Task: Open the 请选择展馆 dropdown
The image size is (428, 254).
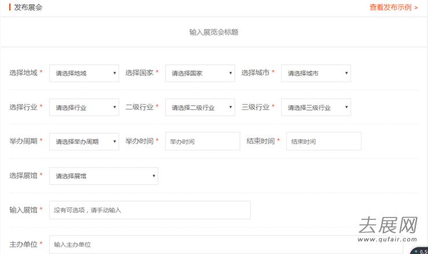Action: click(104, 176)
